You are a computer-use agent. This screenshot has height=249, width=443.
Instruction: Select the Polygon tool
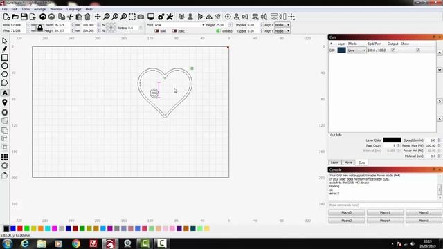[5, 74]
